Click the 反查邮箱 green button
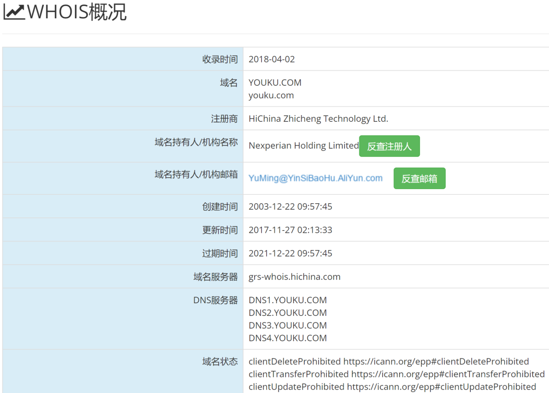The image size is (549, 393). 419,178
